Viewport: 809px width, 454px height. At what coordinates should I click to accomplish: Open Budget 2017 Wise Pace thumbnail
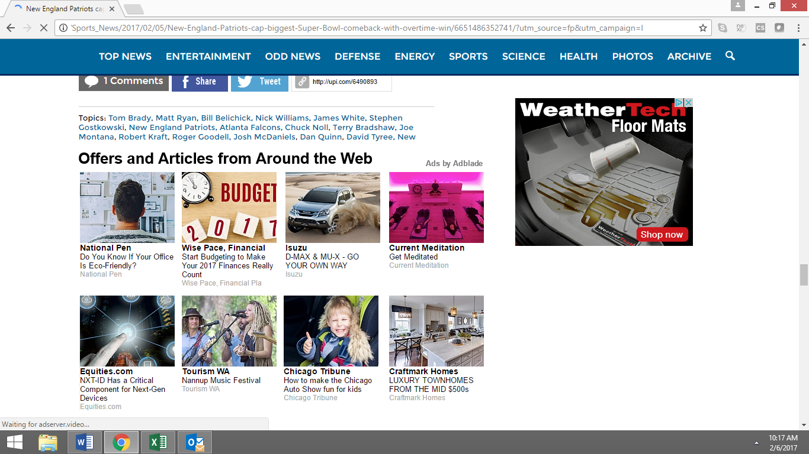tap(229, 207)
